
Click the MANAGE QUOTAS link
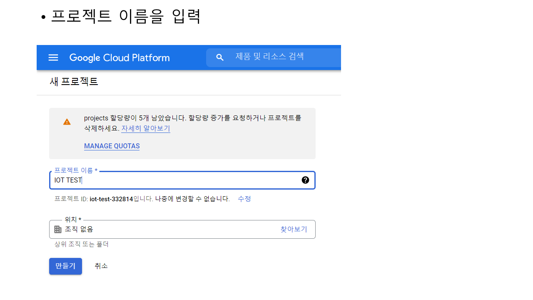click(112, 146)
